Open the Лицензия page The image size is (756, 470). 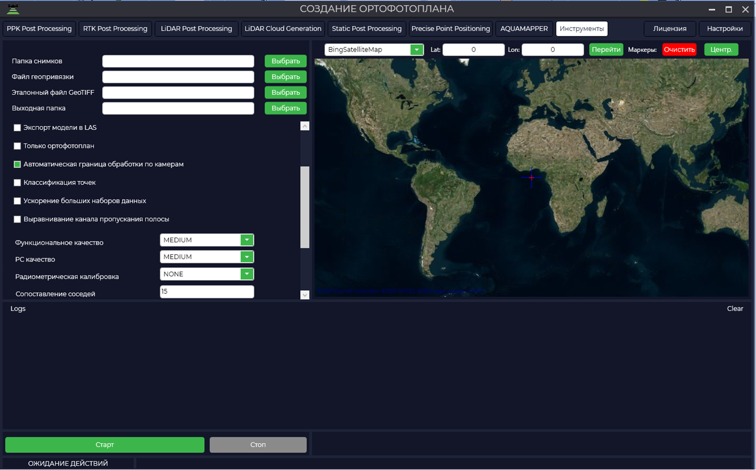point(670,29)
